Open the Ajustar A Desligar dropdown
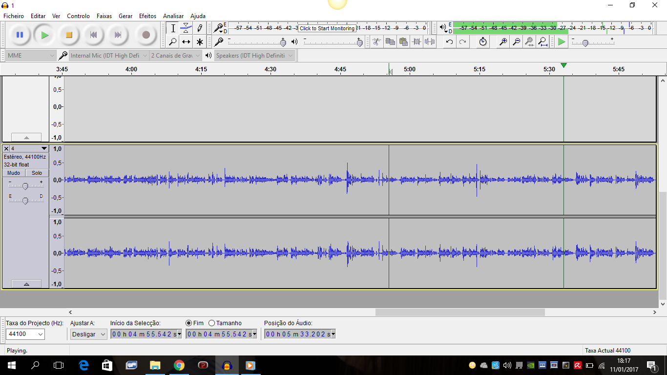 point(88,334)
